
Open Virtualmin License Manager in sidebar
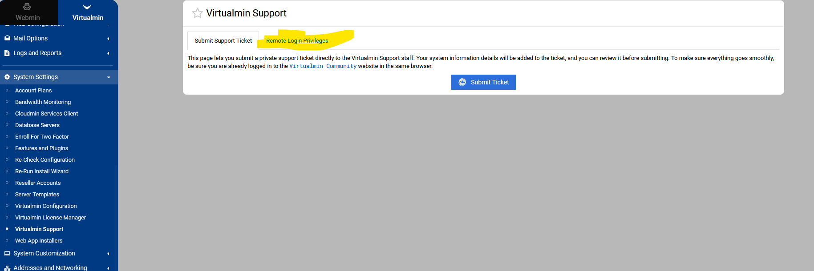tap(50, 218)
